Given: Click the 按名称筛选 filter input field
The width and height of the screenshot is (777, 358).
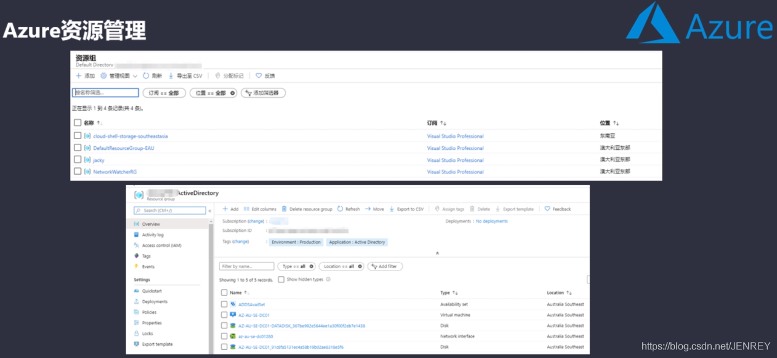Looking at the screenshot, I should (x=105, y=93).
